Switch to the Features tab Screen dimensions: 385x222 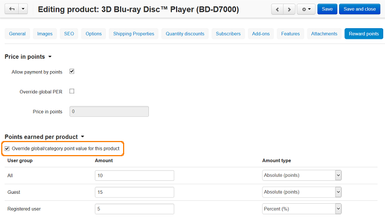tap(290, 33)
